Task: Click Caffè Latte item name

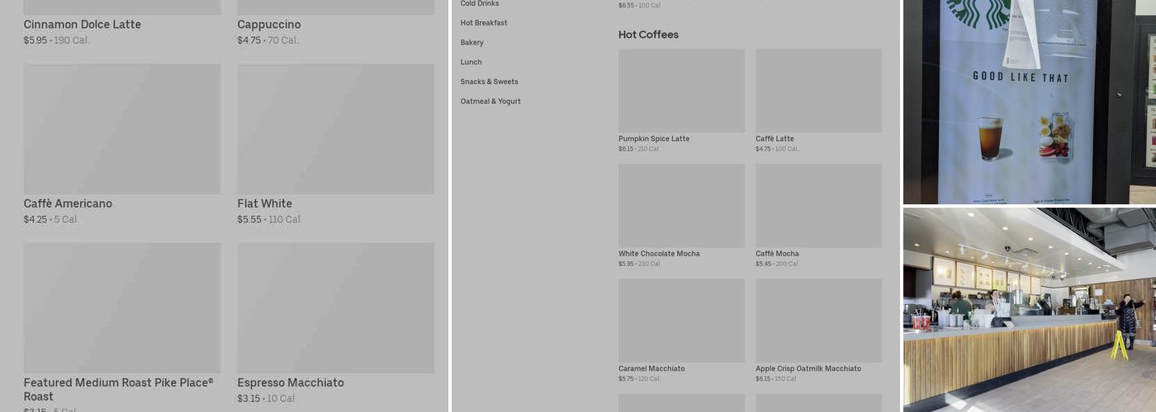Action: click(775, 138)
